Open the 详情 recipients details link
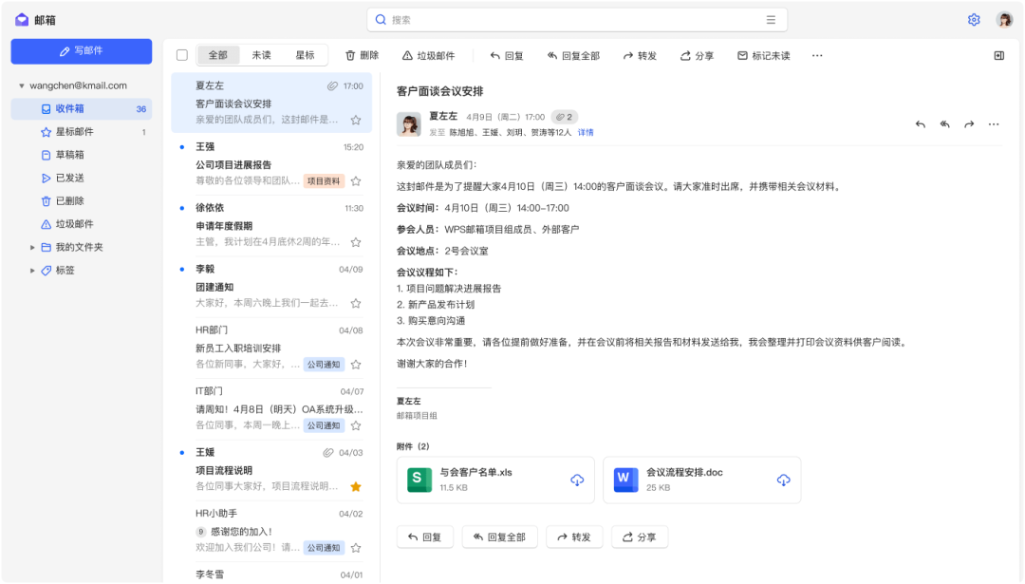Screen dimensions: 1025x584 pyautogui.click(x=586, y=133)
